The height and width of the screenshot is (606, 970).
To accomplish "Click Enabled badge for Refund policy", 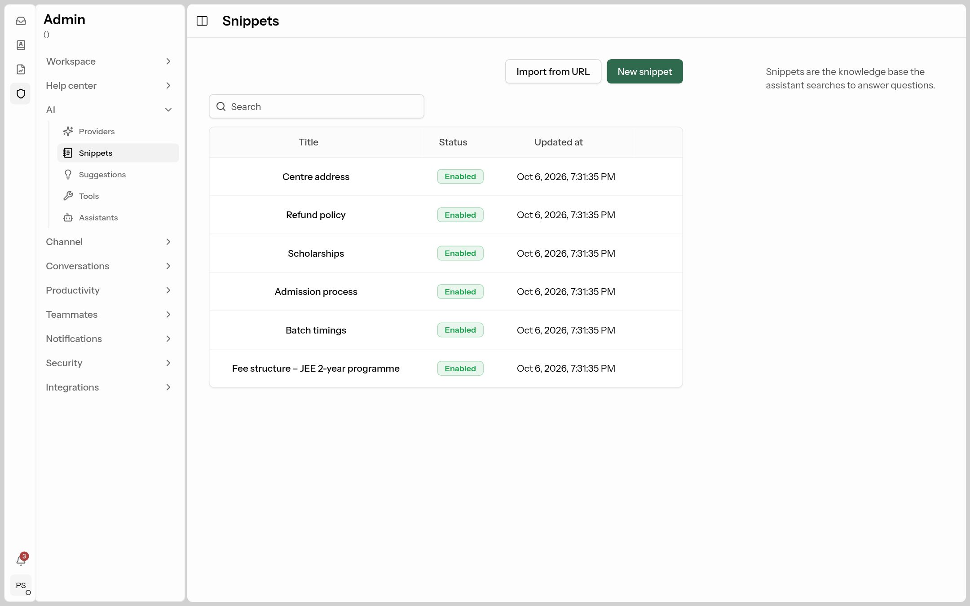I will click(x=460, y=215).
